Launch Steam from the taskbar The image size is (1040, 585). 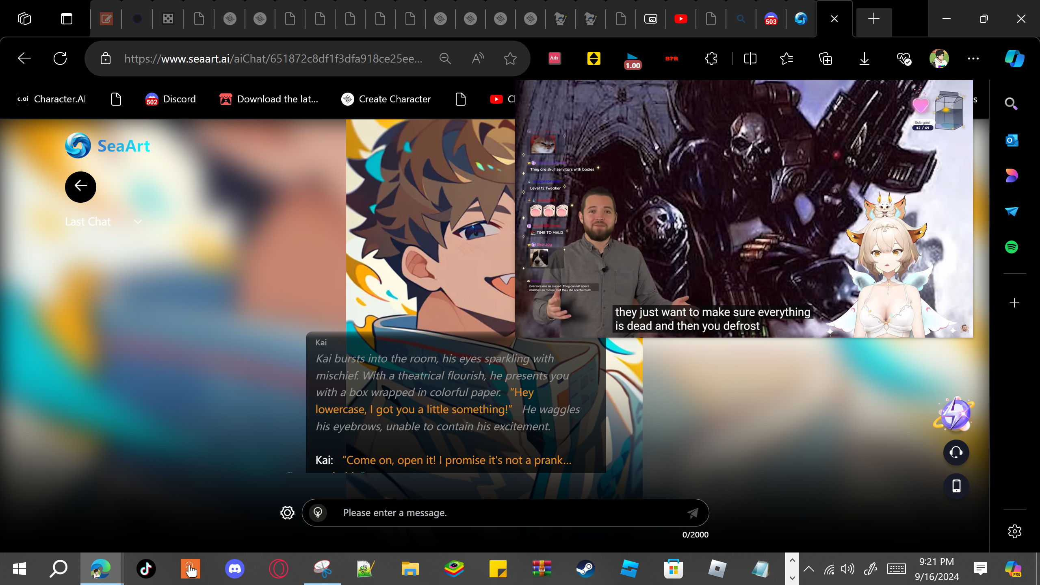coord(585,569)
